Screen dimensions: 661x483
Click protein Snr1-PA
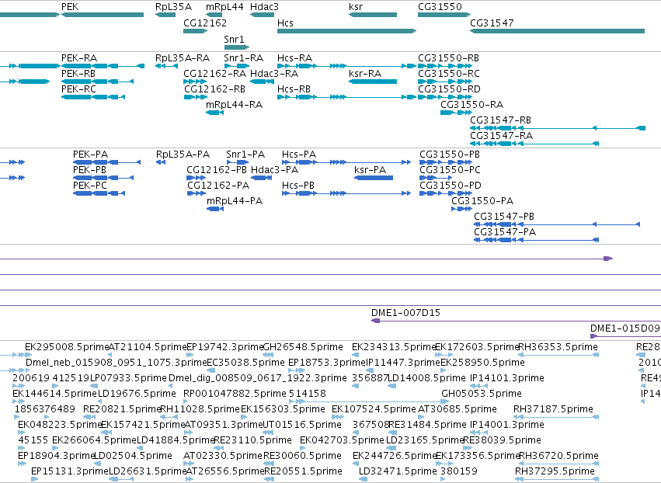coord(238,162)
